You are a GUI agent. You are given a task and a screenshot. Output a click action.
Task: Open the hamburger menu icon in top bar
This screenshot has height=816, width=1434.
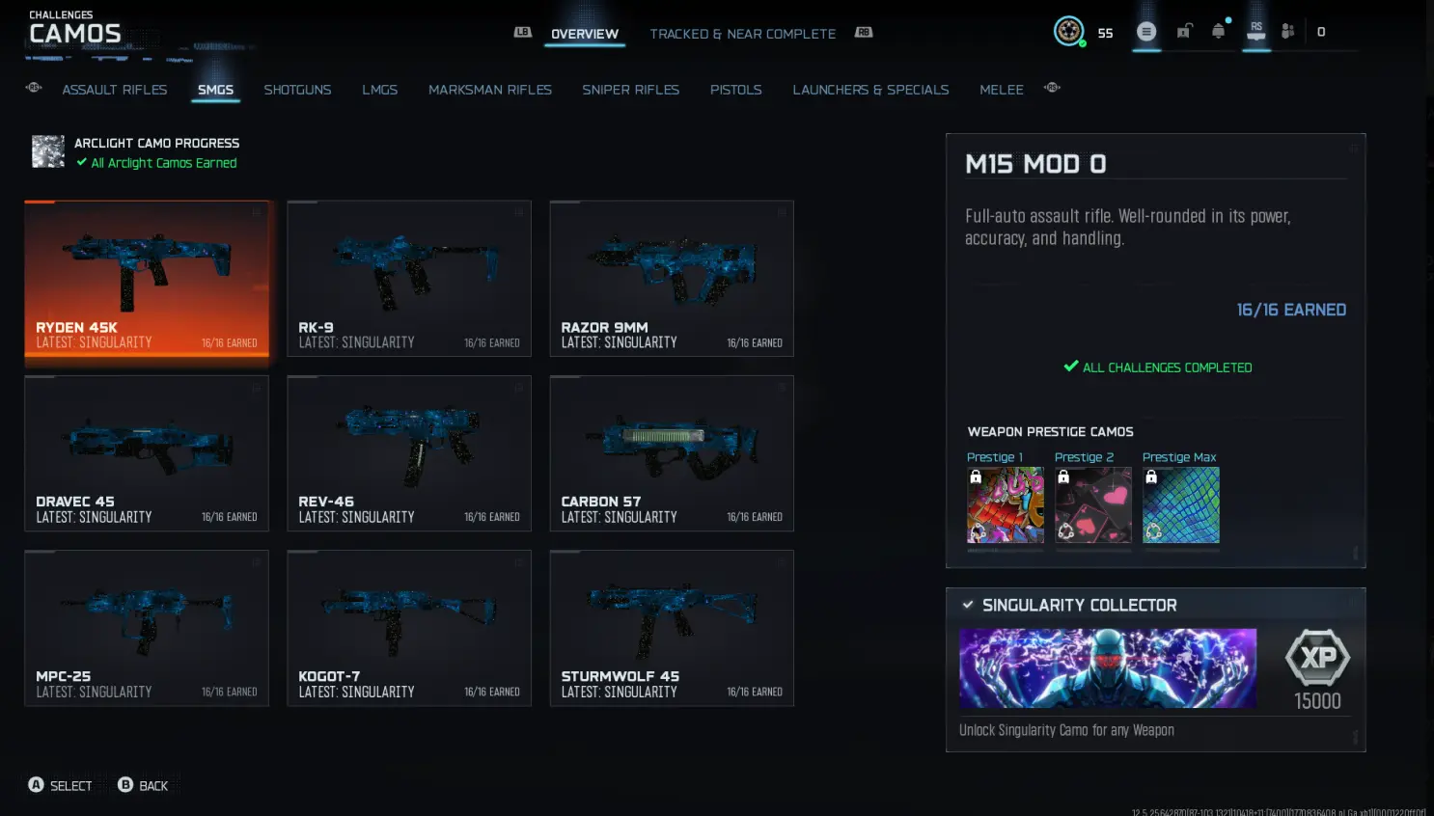(x=1146, y=32)
